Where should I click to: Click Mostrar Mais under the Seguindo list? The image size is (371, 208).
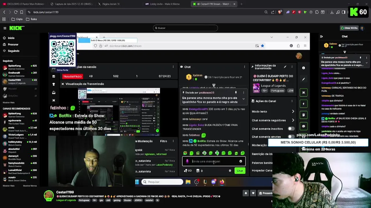[9, 103]
